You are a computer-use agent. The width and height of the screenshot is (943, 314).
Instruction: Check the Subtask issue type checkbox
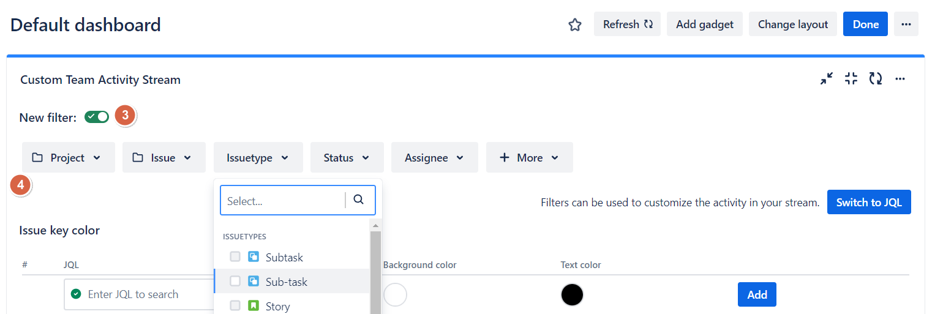tap(235, 257)
